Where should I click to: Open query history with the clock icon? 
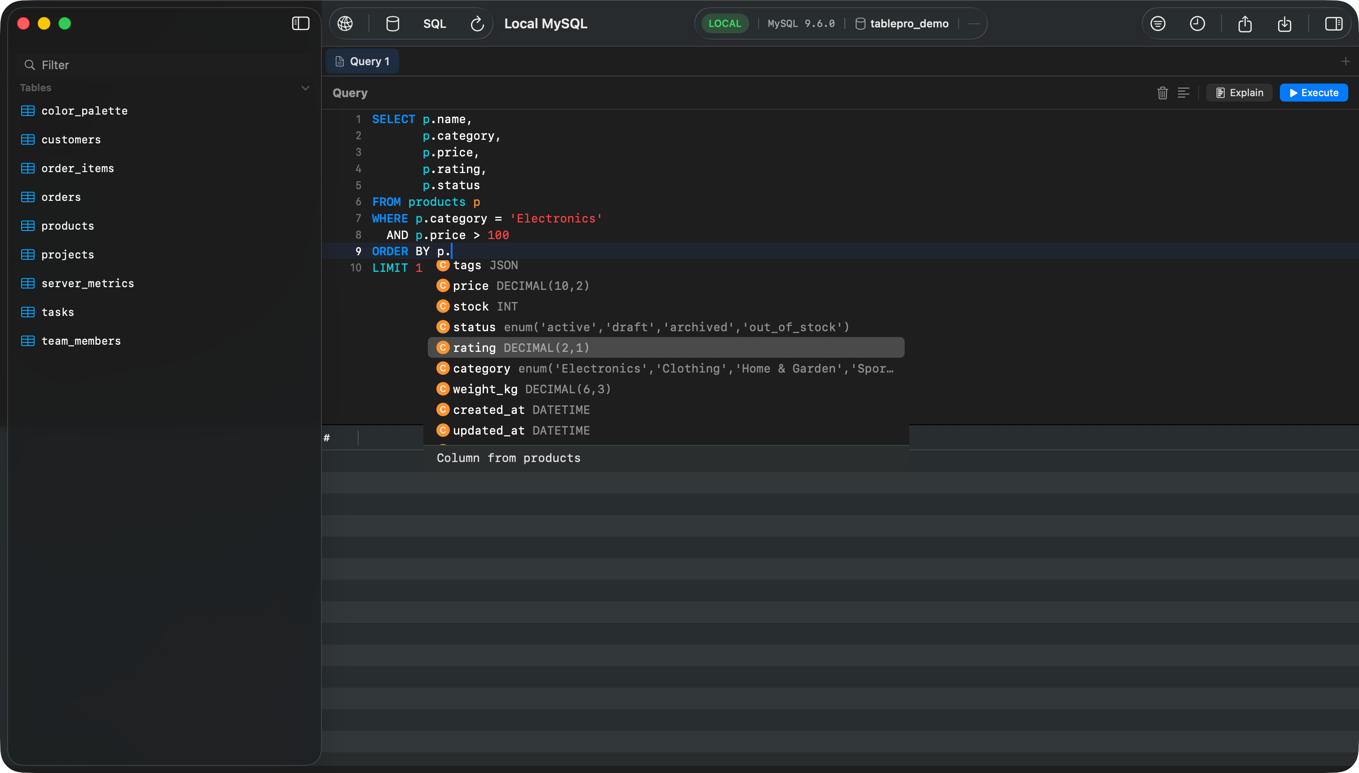point(1198,23)
